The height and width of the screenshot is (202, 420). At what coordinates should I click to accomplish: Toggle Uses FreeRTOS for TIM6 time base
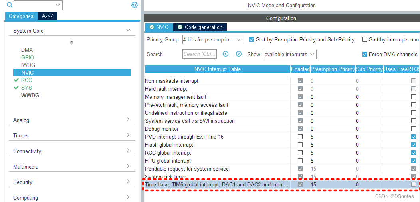click(x=414, y=184)
